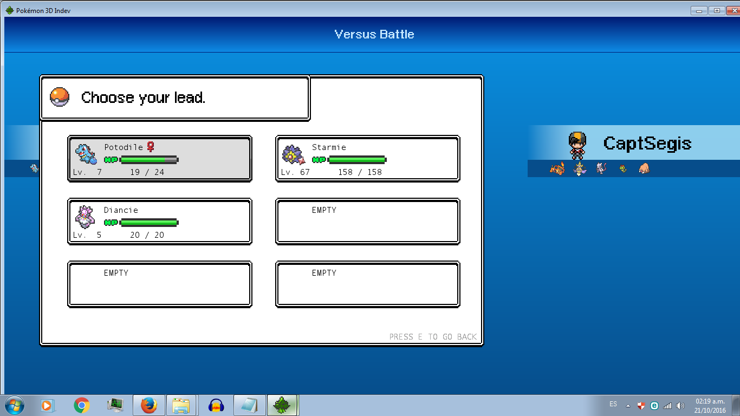Click the empty slot below Starmie
Image resolution: width=740 pixels, height=416 pixels.
(367, 221)
